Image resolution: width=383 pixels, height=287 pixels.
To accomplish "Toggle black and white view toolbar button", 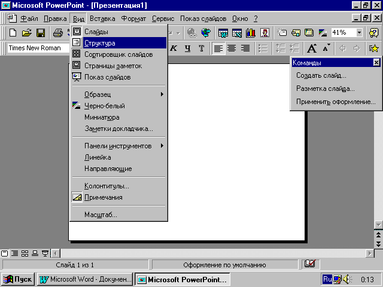I will tap(323, 33).
